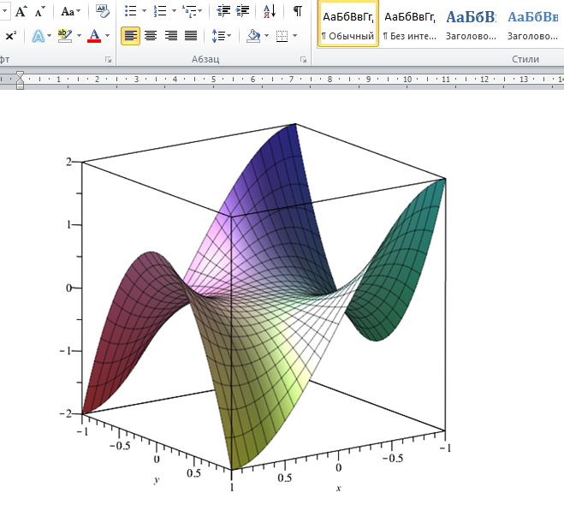Click the red font color button
564x528 pixels.
(93, 36)
